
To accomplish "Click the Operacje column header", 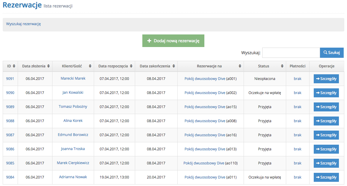I will [327, 66].
